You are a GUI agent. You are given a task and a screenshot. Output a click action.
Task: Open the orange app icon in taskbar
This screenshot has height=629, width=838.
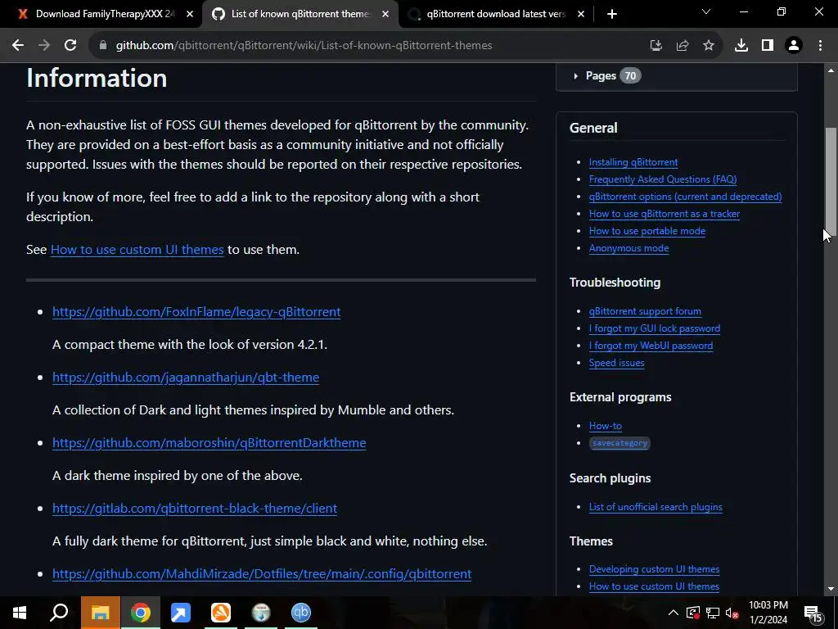click(x=221, y=613)
